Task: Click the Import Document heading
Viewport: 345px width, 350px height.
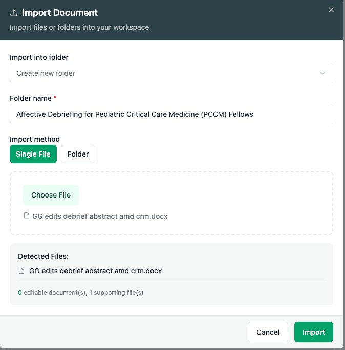Action: [x=60, y=13]
